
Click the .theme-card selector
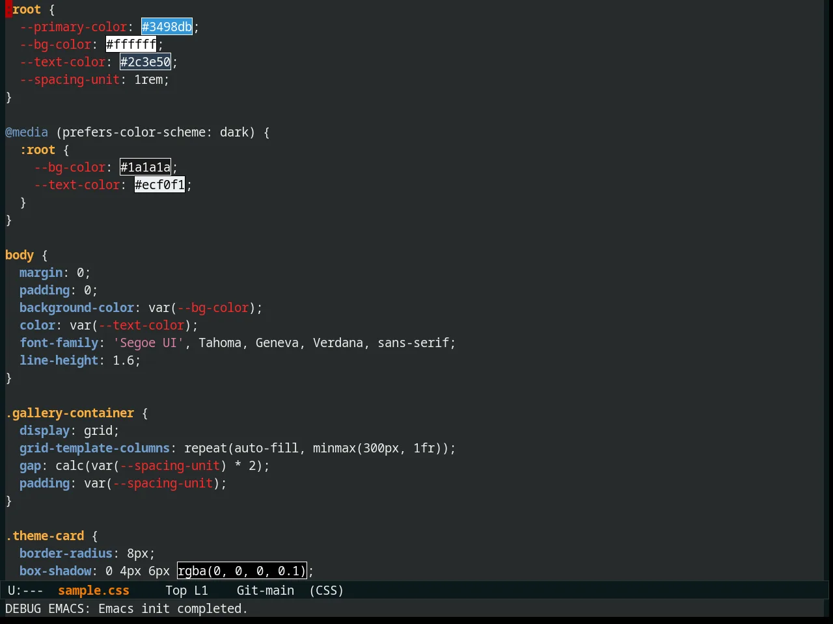coord(44,536)
